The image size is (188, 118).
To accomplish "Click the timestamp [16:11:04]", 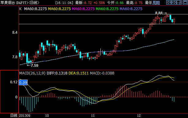I will (64, 3).
